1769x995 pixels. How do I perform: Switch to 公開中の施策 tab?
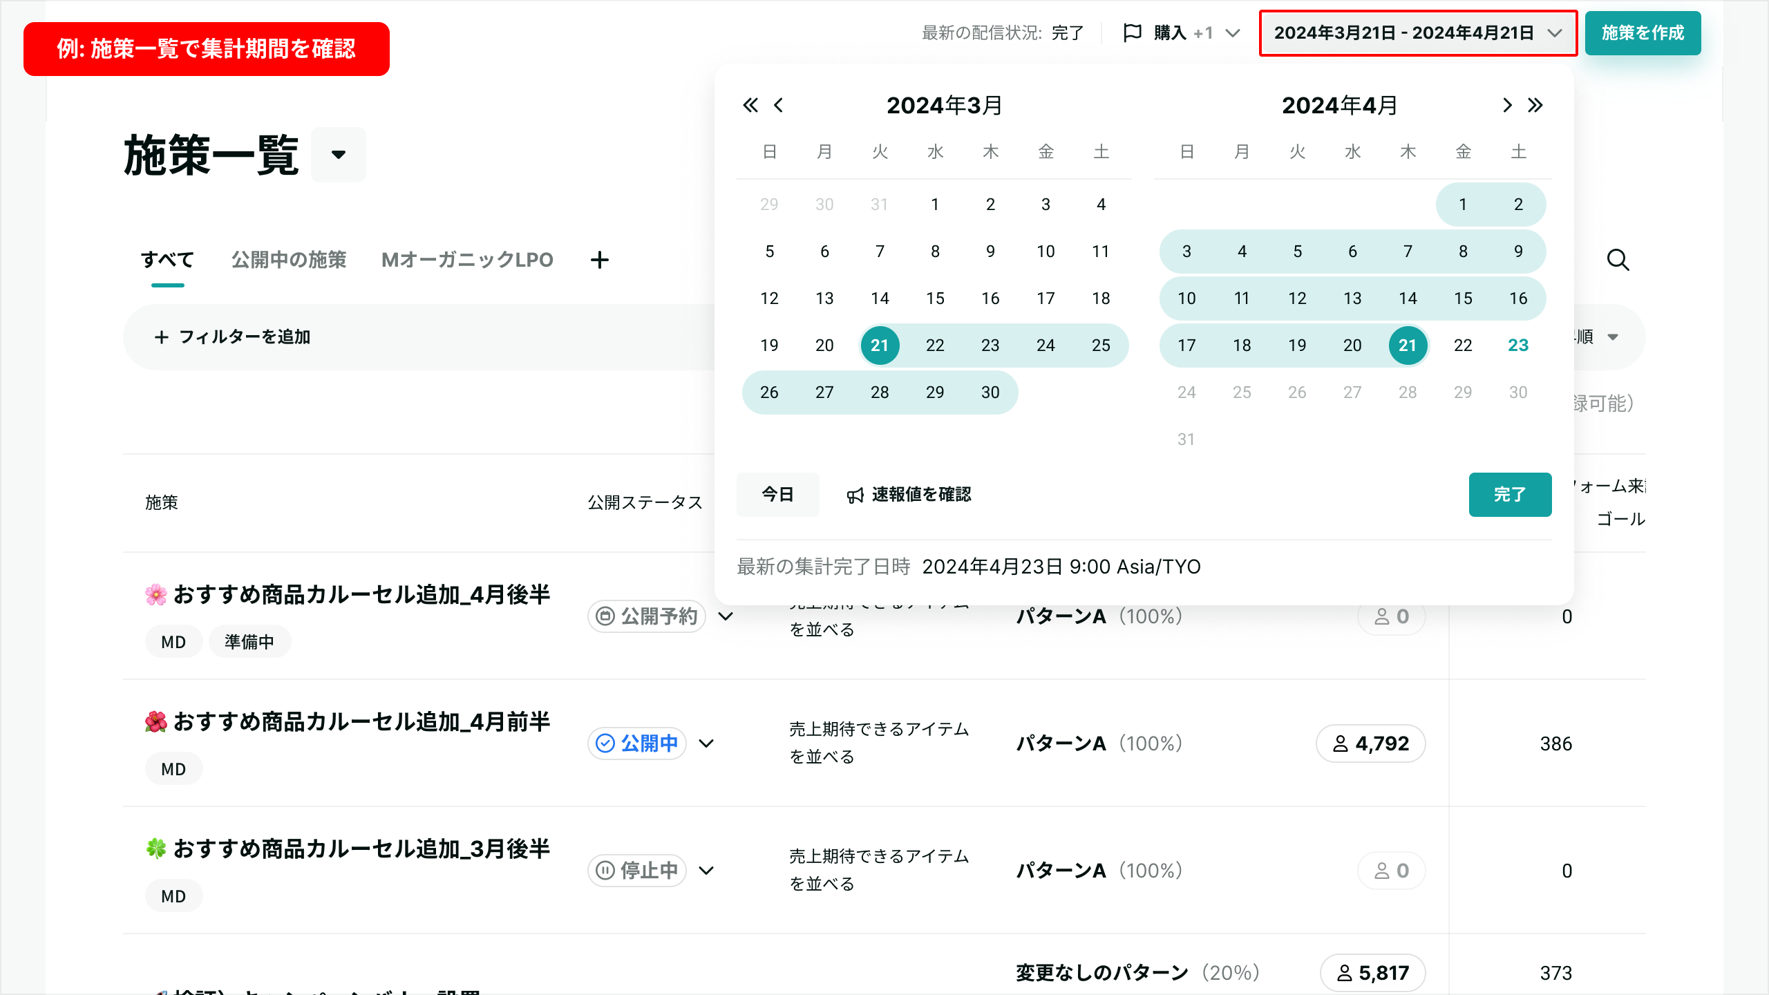click(x=289, y=260)
